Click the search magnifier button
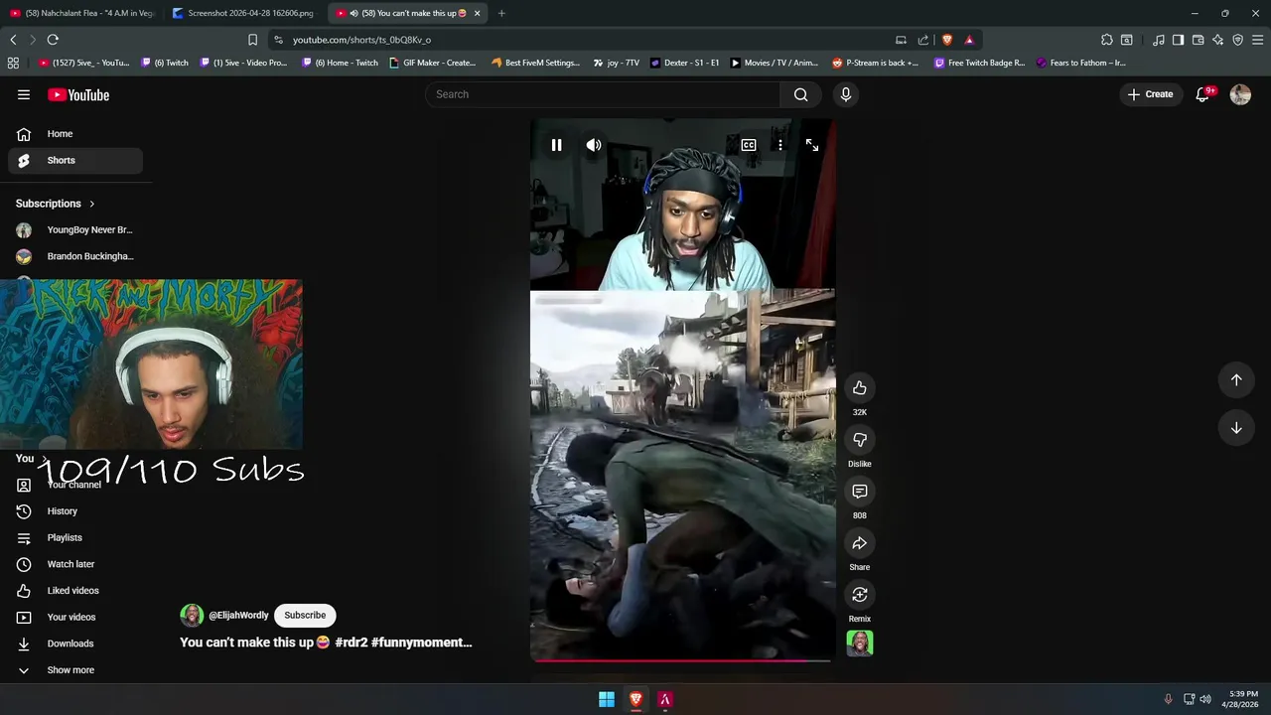Screen dimensions: 1271x715 click(x=801, y=94)
